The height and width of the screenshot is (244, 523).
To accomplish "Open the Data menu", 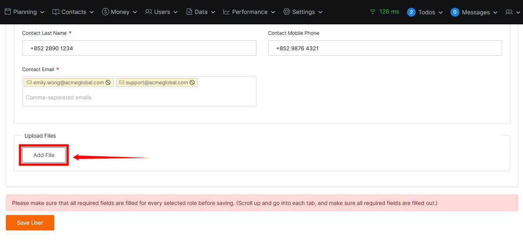I will [201, 12].
